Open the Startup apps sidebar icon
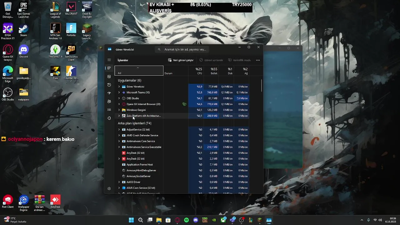 [x=109, y=93]
